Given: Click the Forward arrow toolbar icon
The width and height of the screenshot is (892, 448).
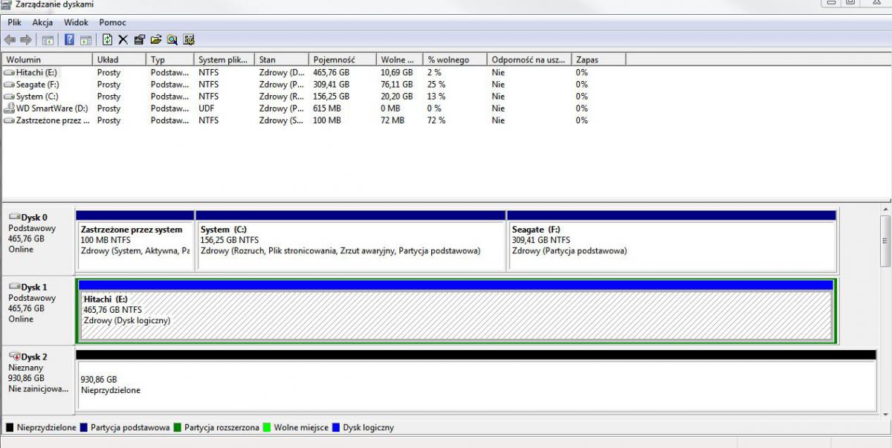Looking at the screenshot, I should tap(26, 39).
